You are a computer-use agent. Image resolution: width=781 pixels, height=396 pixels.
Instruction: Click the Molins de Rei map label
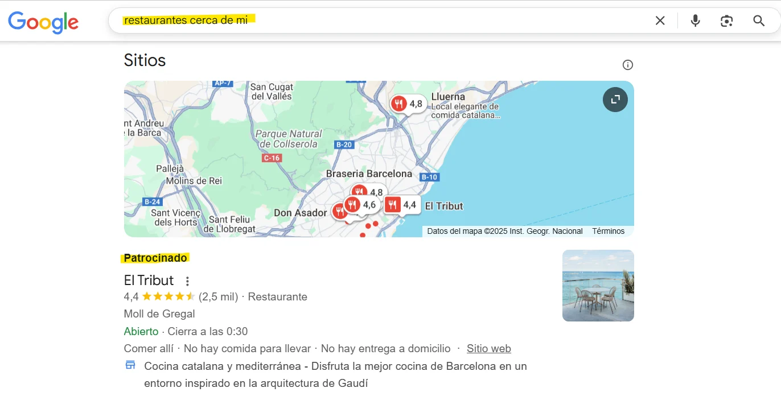pyautogui.click(x=194, y=181)
